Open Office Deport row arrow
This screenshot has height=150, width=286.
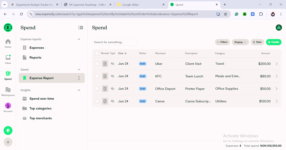tap(277, 89)
